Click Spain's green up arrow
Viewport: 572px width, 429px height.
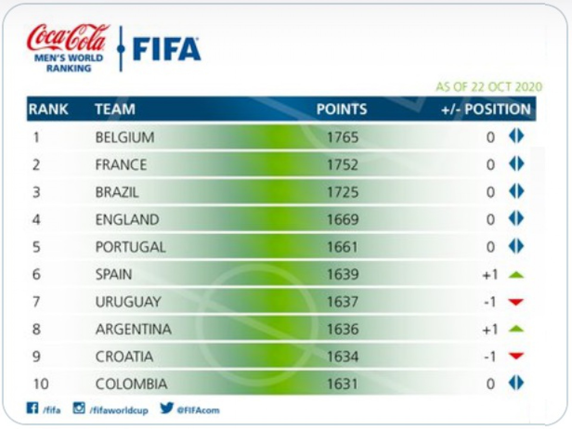(x=516, y=275)
